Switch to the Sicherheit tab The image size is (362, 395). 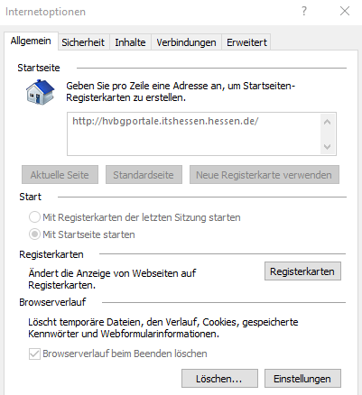coord(83,42)
